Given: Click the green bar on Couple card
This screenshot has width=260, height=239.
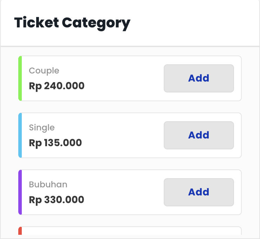Looking at the screenshot, I should [x=20, y=78].
